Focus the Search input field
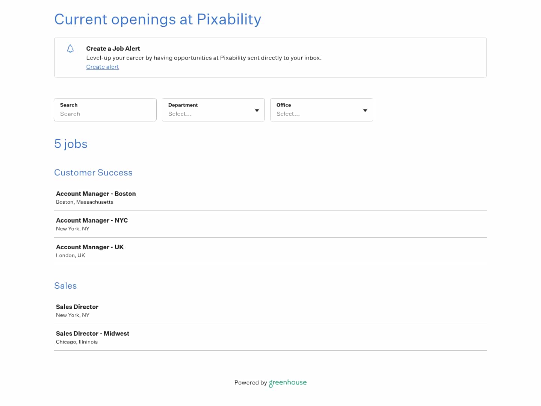Viewport: 541px width, 406px height. coord(105,114)
